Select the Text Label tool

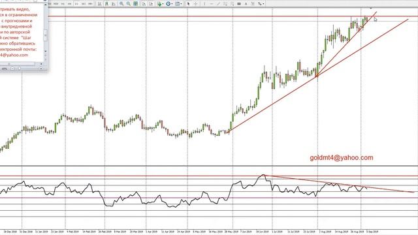pyautogui.click(x=253, y=4)
